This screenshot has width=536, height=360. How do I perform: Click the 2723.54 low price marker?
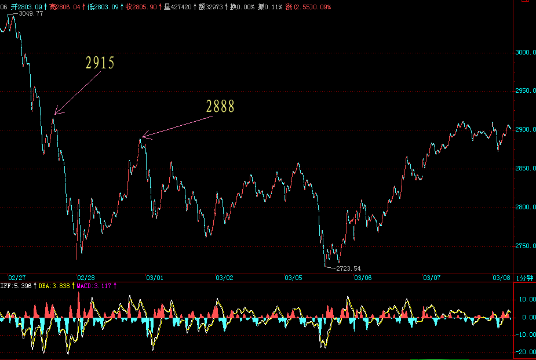coord(348,268)
